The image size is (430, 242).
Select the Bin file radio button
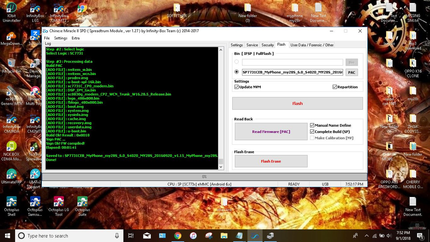coord(236,62)
